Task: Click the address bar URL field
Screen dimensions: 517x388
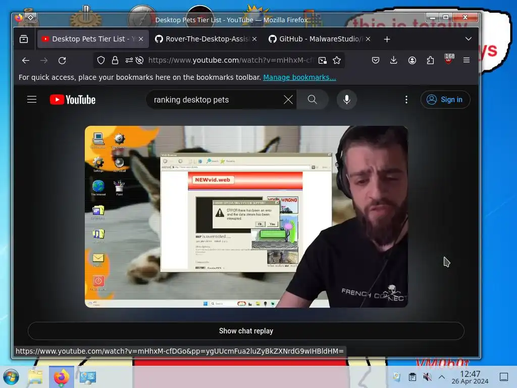Action: tap(230, 60)
